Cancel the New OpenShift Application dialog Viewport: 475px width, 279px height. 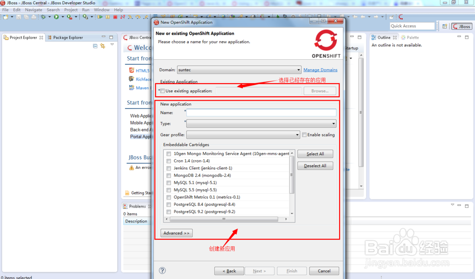point(324,271)
